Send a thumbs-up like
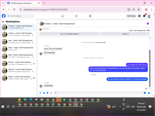The width and height of the screenshot is (155, 116). 149,93
